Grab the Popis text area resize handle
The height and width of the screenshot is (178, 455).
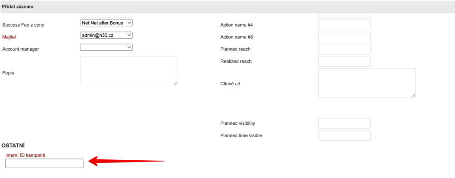coord(175,83)
